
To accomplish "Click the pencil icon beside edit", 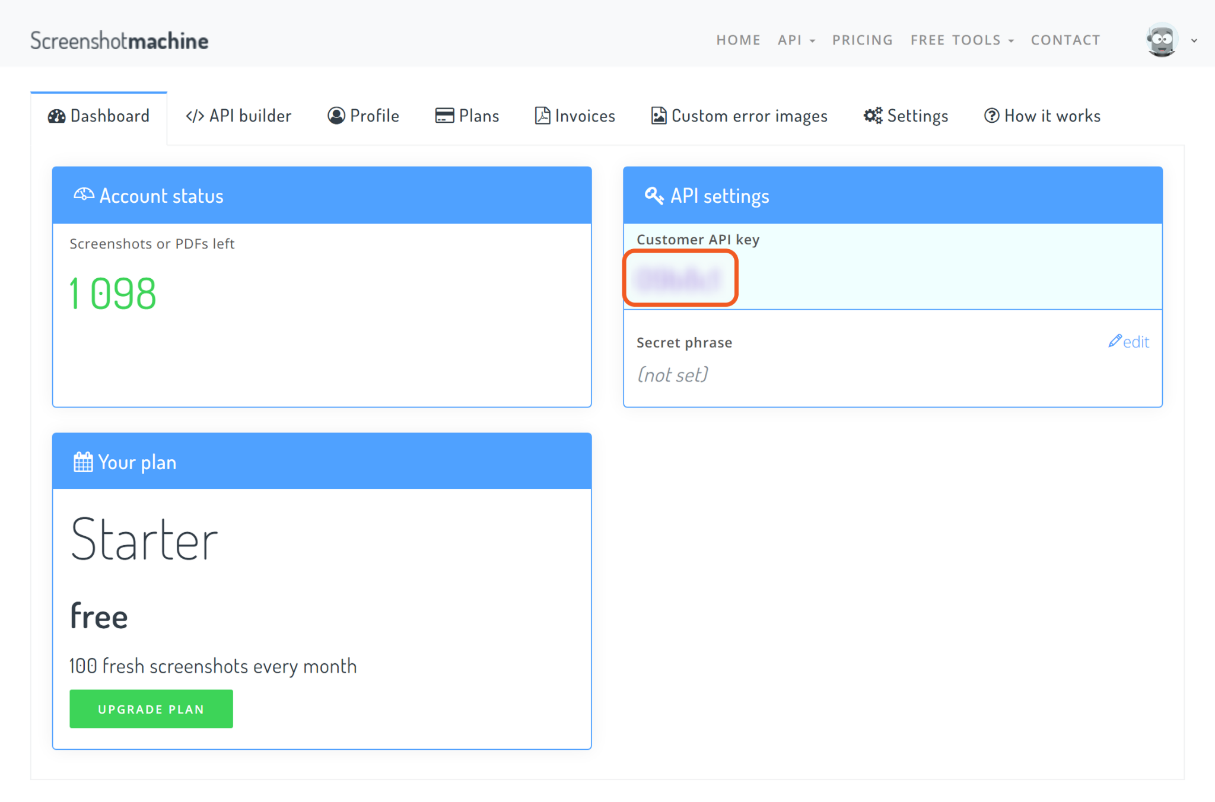I will click(x=1115, y=341).
